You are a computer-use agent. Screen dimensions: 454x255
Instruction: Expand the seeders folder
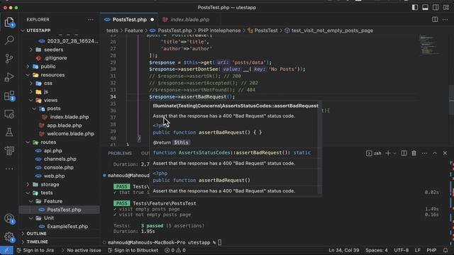pyautogui.click(x=53, y=50)
